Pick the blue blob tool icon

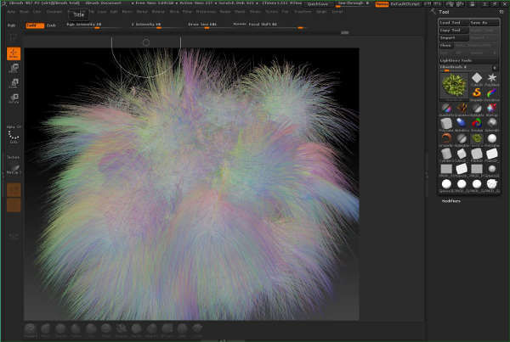pyautogui.click(x=462, y=123)
